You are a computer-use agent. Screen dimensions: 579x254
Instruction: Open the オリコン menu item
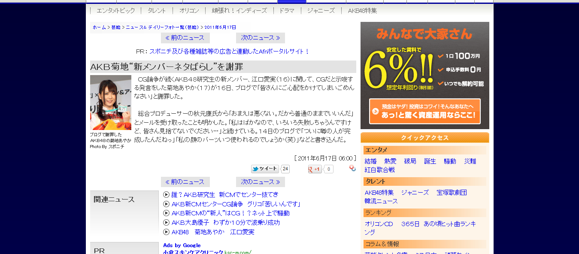pos(189,11)
